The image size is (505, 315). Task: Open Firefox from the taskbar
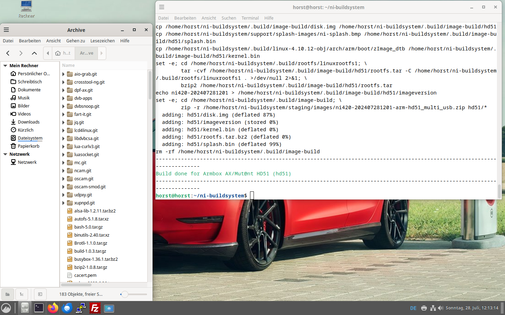coord(53,308)
